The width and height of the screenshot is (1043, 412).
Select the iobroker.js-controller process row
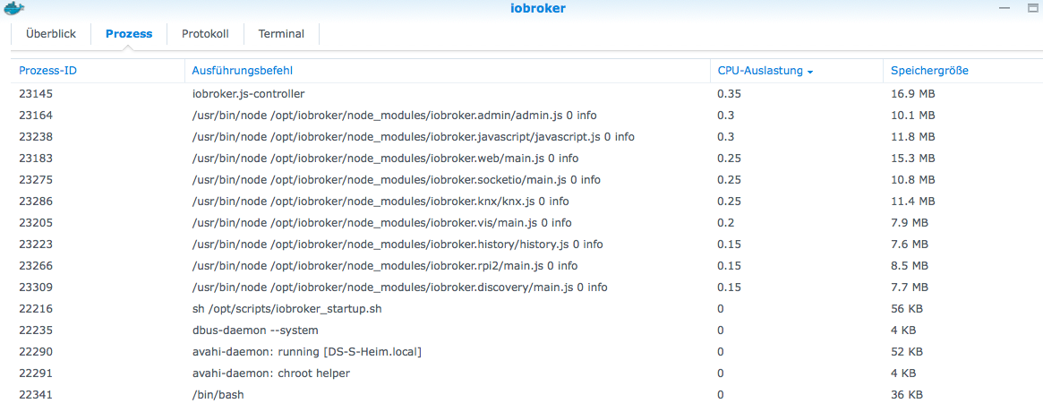[x=526, y=94]
